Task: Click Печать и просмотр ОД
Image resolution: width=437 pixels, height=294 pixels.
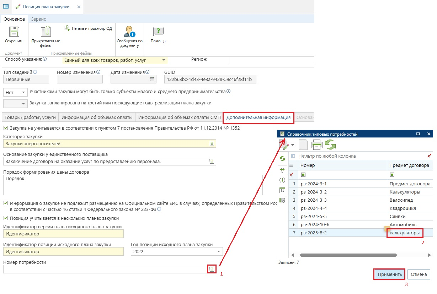Action: (88, 28)
